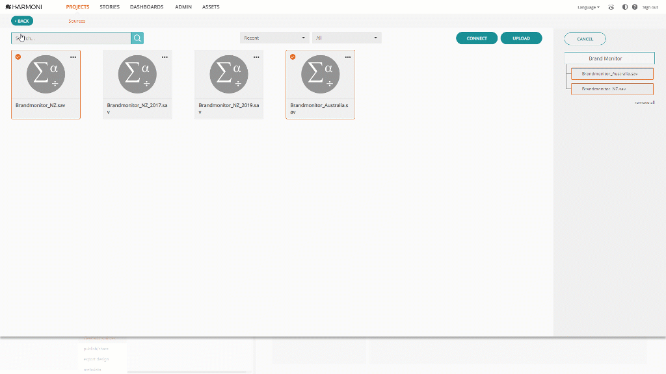Uncheck the Brandmonitor_Australia.sav selection tick
666x374 pixels.
pyautogui.click(x=293, y=57)
